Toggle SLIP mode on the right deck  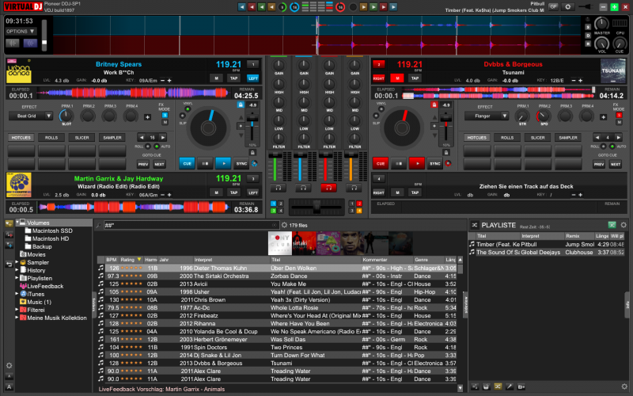[377, 116]
